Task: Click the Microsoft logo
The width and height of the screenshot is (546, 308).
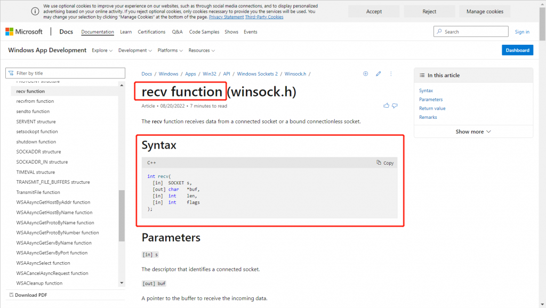Action: (x=24, y=32)
